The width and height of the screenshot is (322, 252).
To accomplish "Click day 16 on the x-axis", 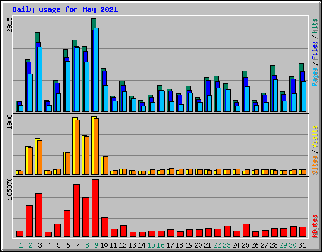I will pyautogui.click(x=160, y=245).
